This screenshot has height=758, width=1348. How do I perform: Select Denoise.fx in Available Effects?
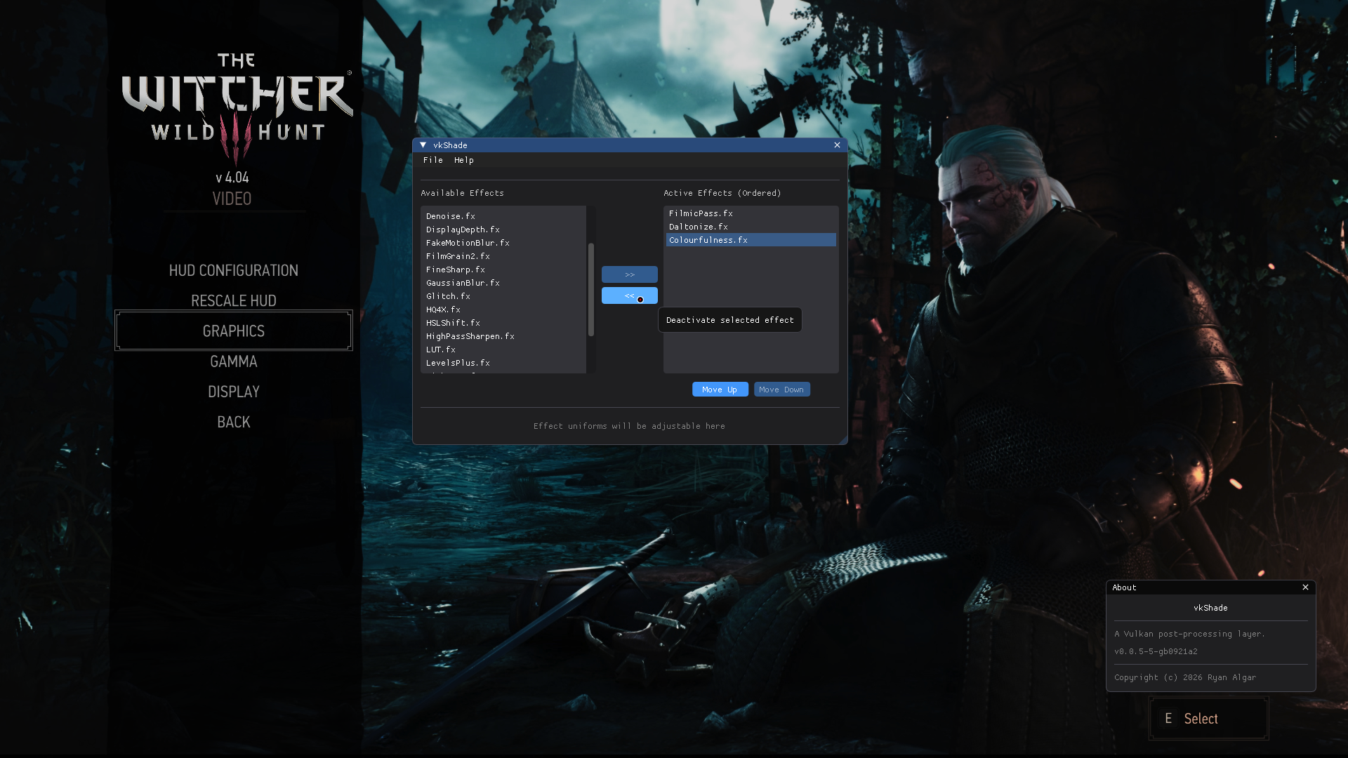(451, 216)
